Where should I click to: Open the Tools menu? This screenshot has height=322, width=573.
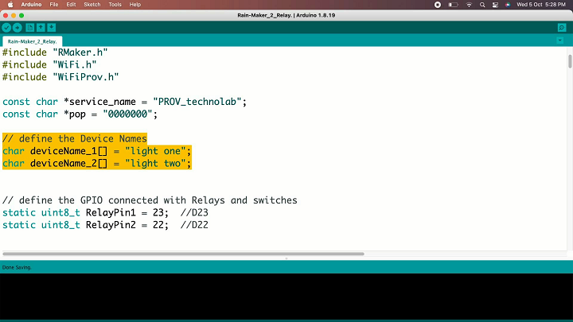coord(115,5)
